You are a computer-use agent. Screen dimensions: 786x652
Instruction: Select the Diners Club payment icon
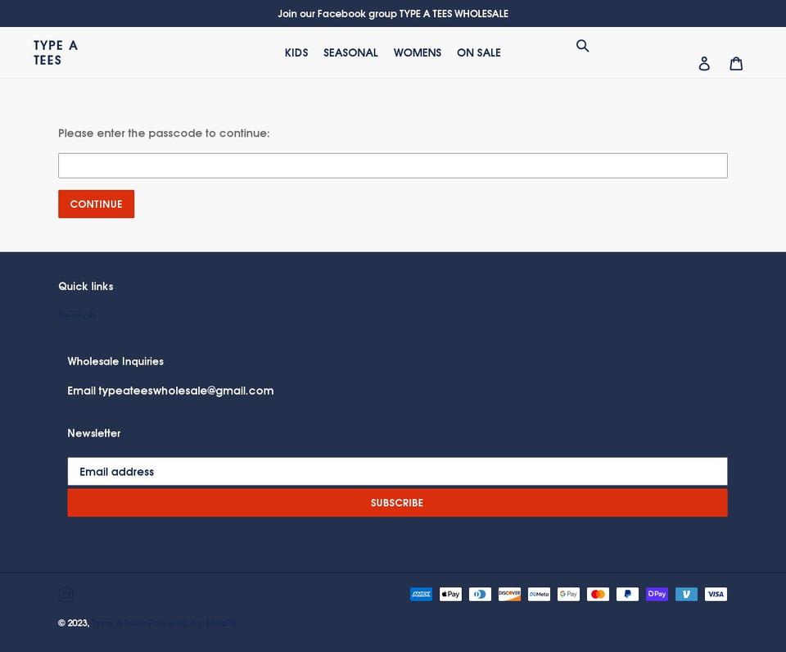(x=481, y=595)
